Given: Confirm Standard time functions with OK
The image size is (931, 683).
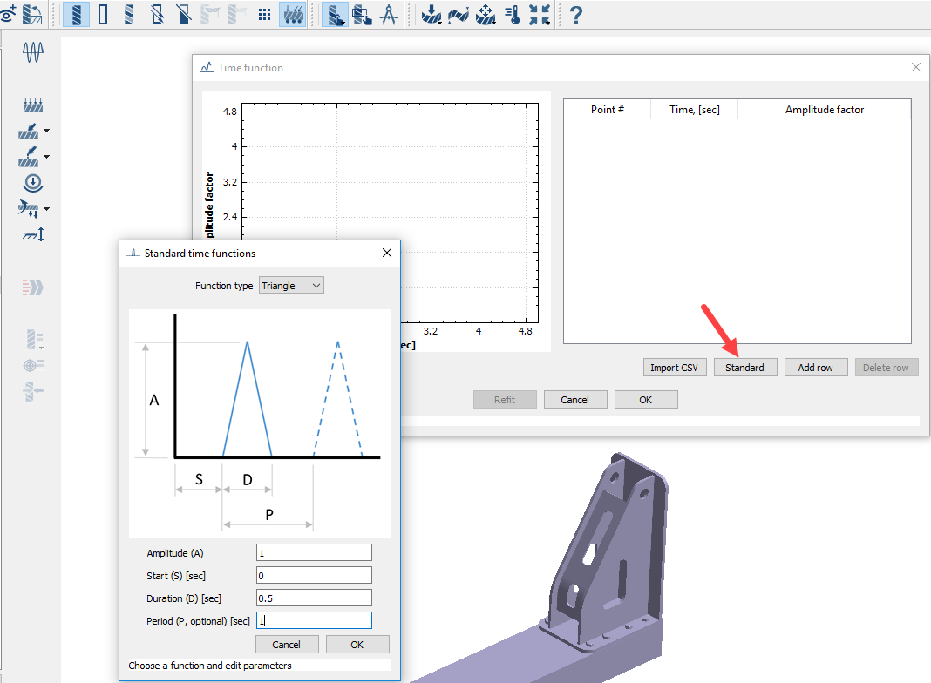Looking at the screenshot, I should point(357,645).
